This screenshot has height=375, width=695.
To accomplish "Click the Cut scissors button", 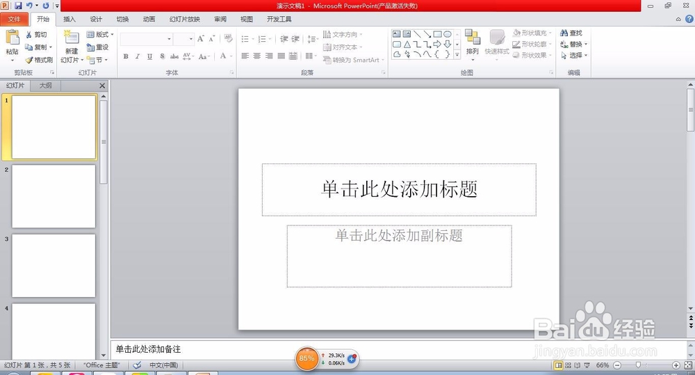I will coord(35,35).
